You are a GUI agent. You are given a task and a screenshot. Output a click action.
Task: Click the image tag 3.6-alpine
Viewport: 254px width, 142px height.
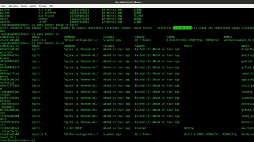point(46,16)
